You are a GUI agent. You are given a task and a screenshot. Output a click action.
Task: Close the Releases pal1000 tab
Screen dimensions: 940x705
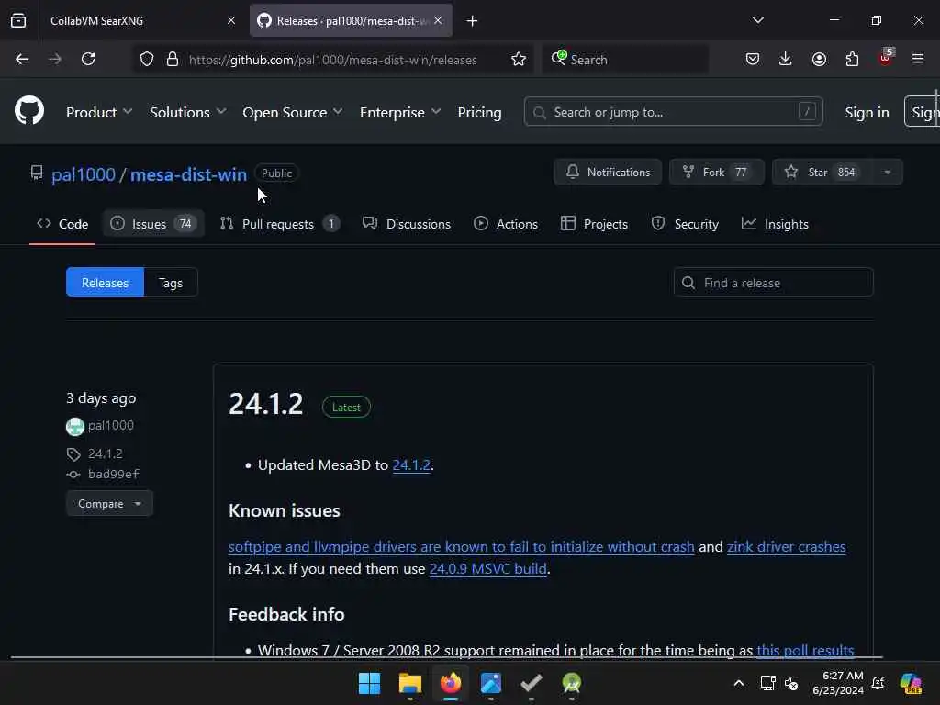coord(438,20)
